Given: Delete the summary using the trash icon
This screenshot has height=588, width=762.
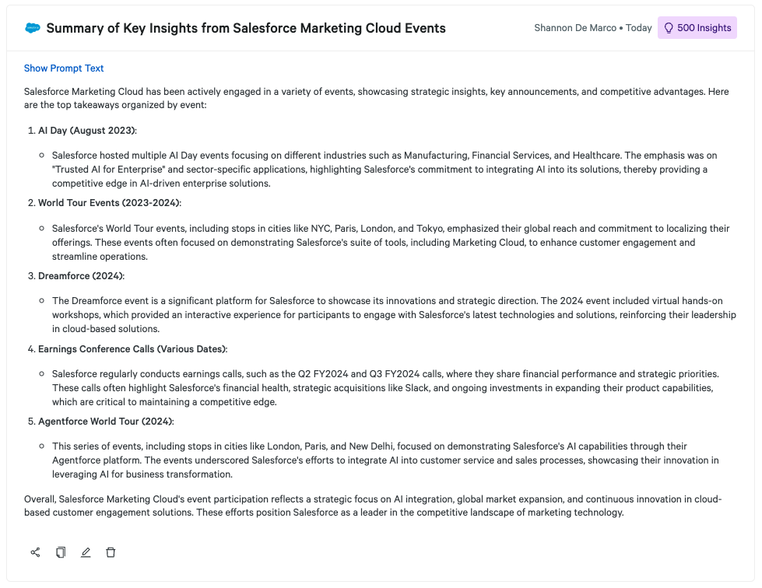Looking at the screenshot, I should (111, 552).
